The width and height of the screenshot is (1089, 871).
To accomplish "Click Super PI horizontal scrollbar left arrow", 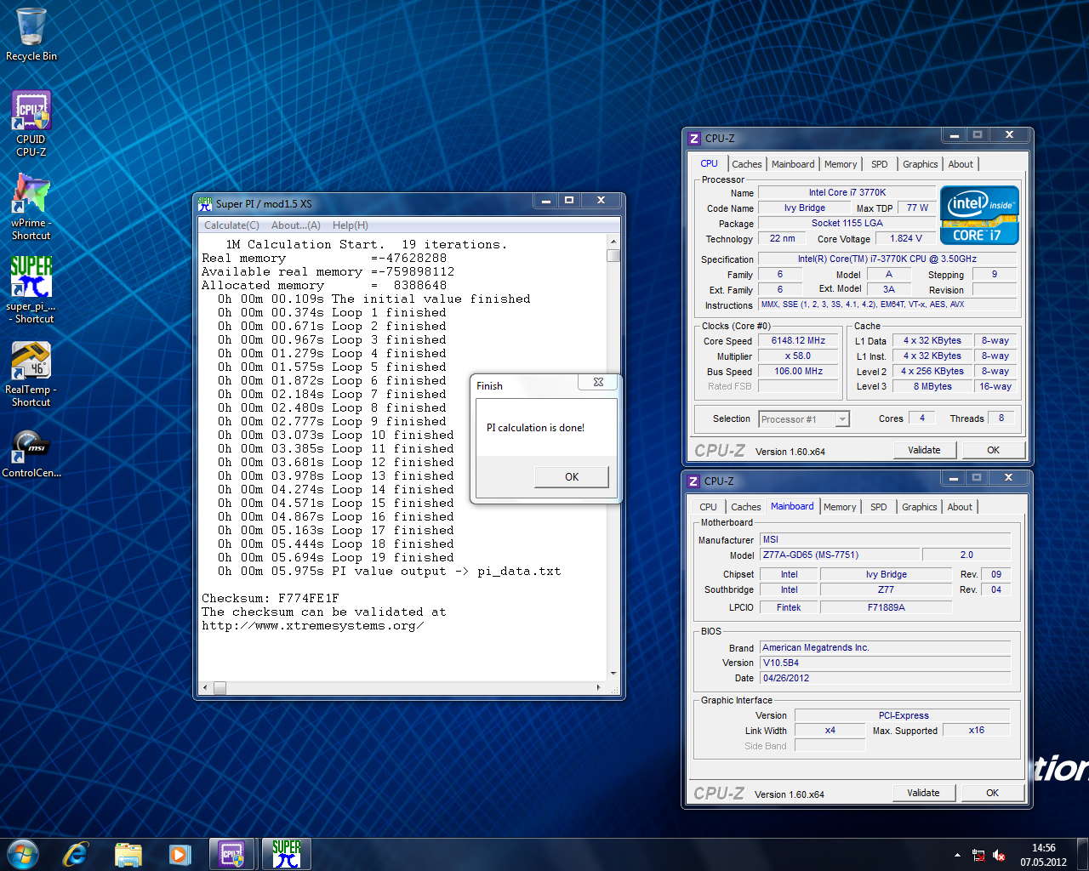I will (205, 687).
